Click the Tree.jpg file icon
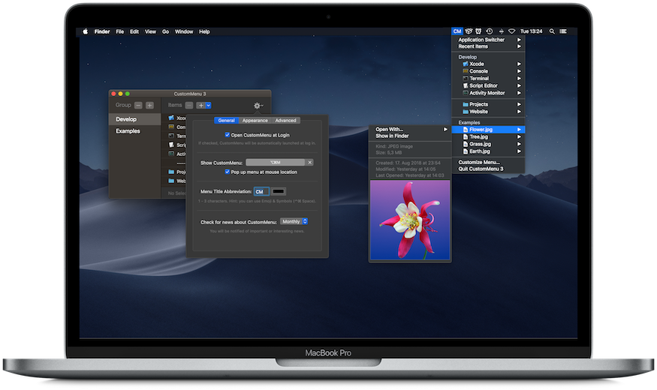Image resolution: width=657 pixels, height=390 pixels. click(x=466, y=136)
